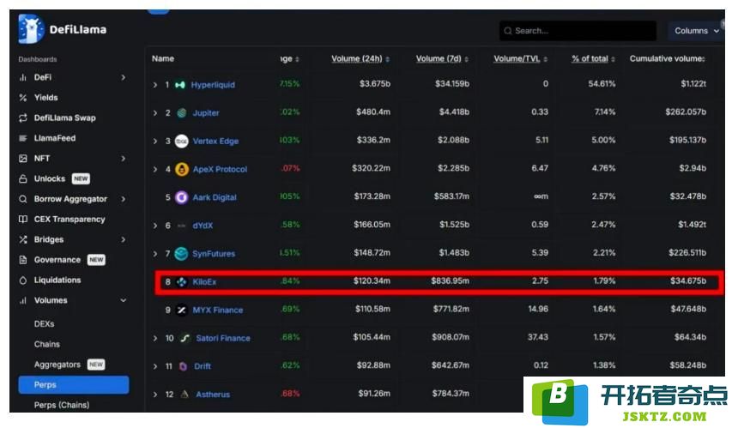Click the DefiLlama llama logo
The height and width of the screenshot is (428, 738).
31,29
